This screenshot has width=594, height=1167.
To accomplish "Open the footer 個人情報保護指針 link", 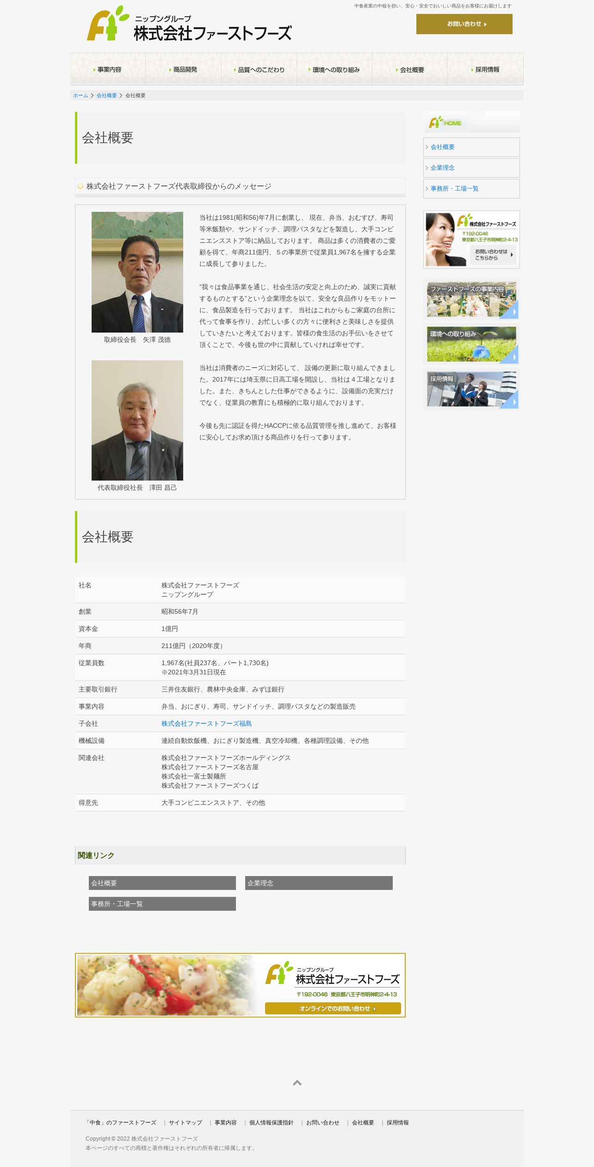I will [272, 1123].
